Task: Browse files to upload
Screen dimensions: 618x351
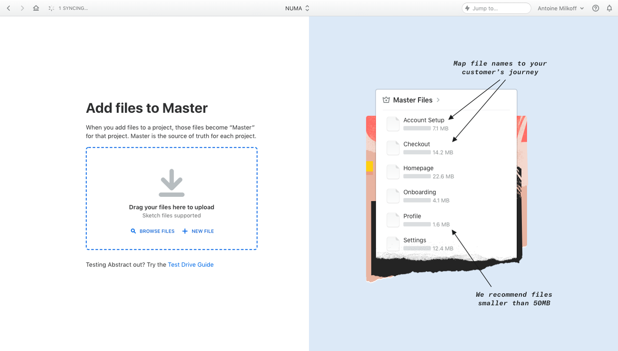Action: [153, 231]
